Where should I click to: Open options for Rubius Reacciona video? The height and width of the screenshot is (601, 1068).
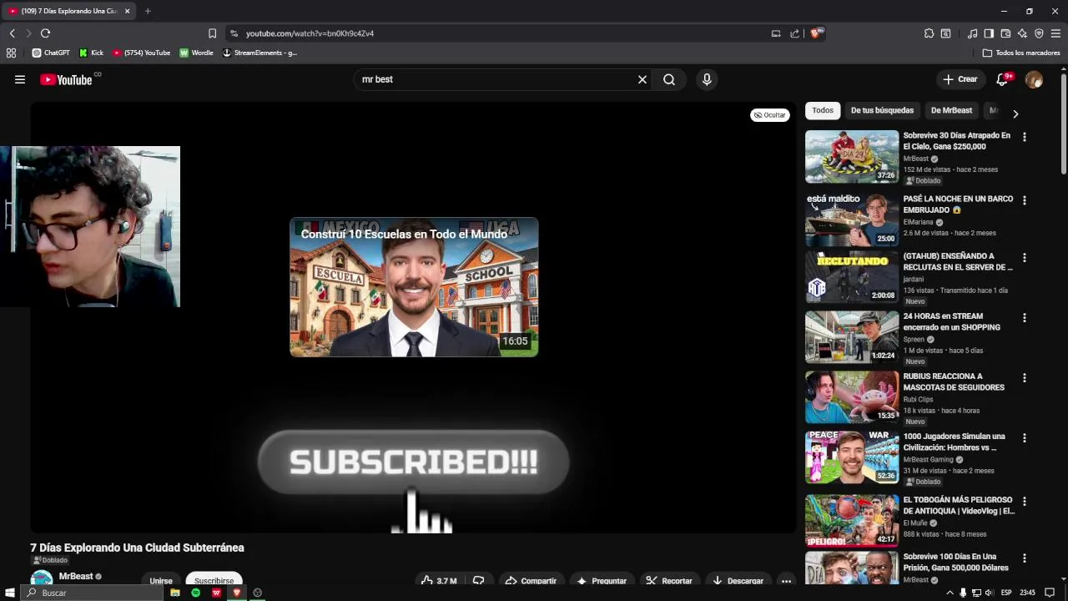click(1025, 378)
